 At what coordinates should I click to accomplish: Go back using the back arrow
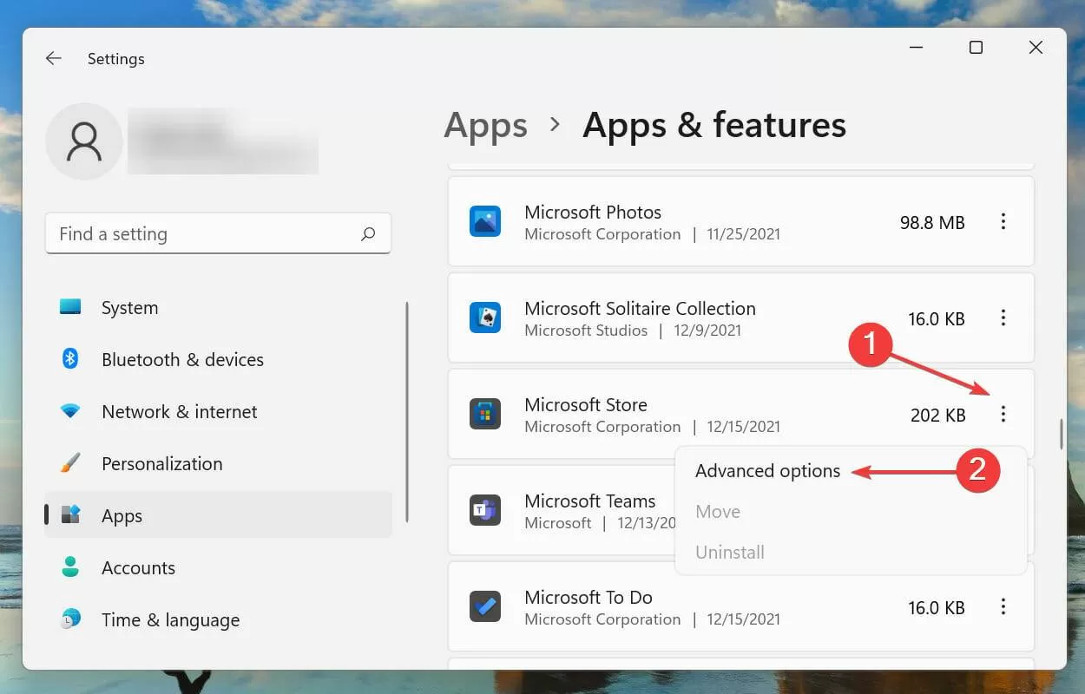pyautogui.click(x=54, y=58)
